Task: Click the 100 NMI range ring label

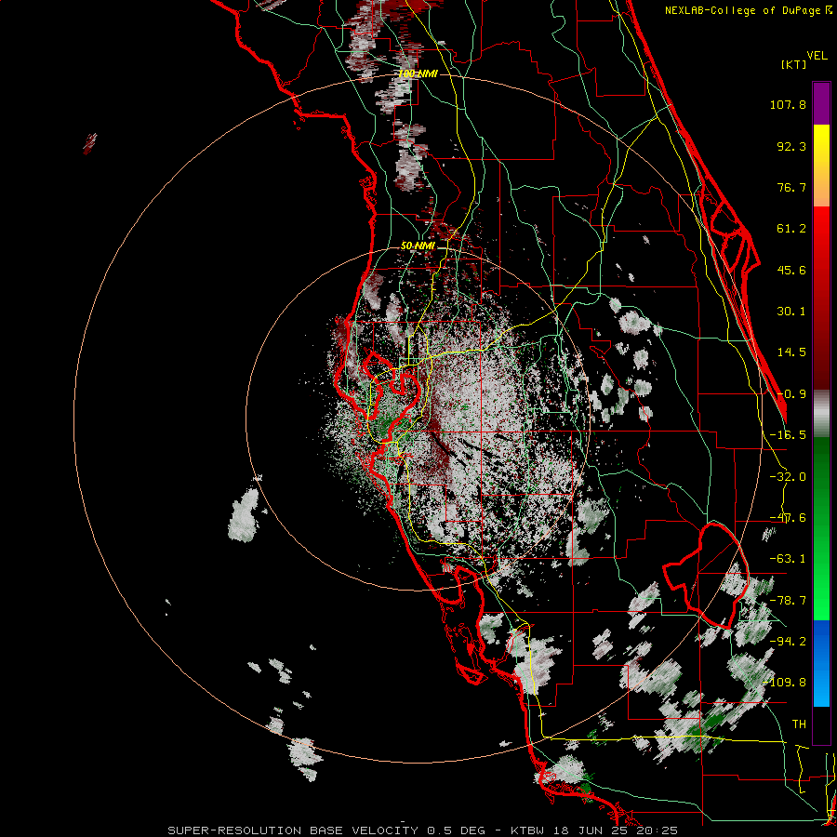Action: (x=418, y=73)
